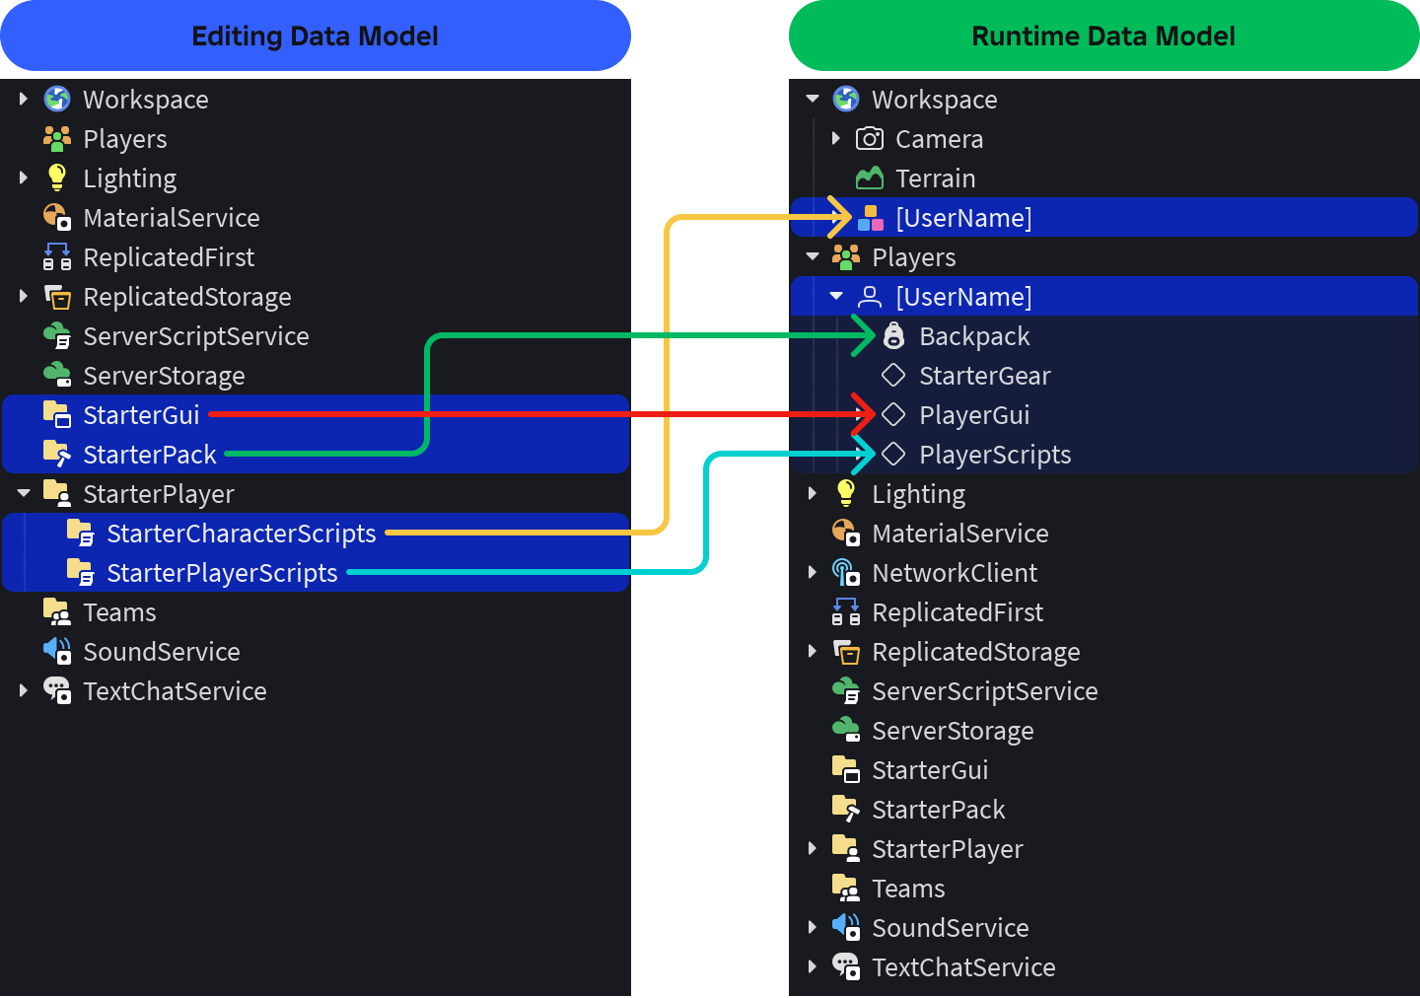The width and height of the screenshot is (1420, 998).
Task: Click the Teams icon in Runtime Data Model
Action: tap(846, 888)
